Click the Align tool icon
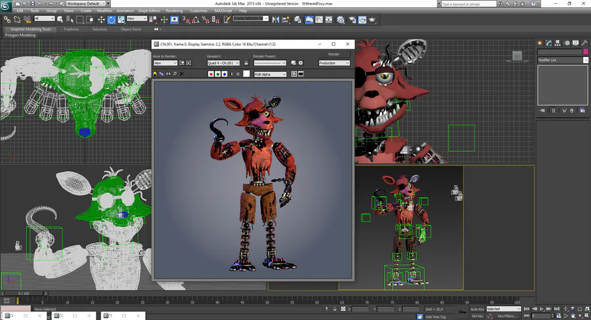This screenshot has width=591, height=320. coord(286,20)
